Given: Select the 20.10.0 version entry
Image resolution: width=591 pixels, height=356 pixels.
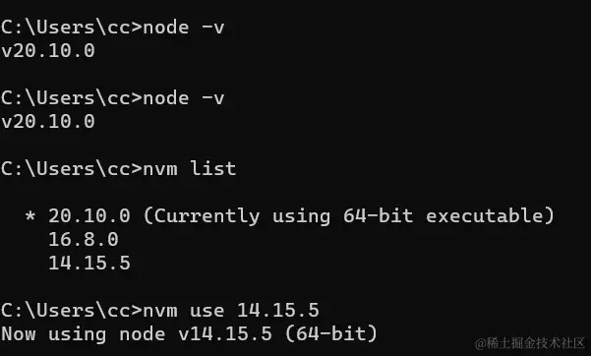Looking at the screenshot, I should tap(89, 215).
